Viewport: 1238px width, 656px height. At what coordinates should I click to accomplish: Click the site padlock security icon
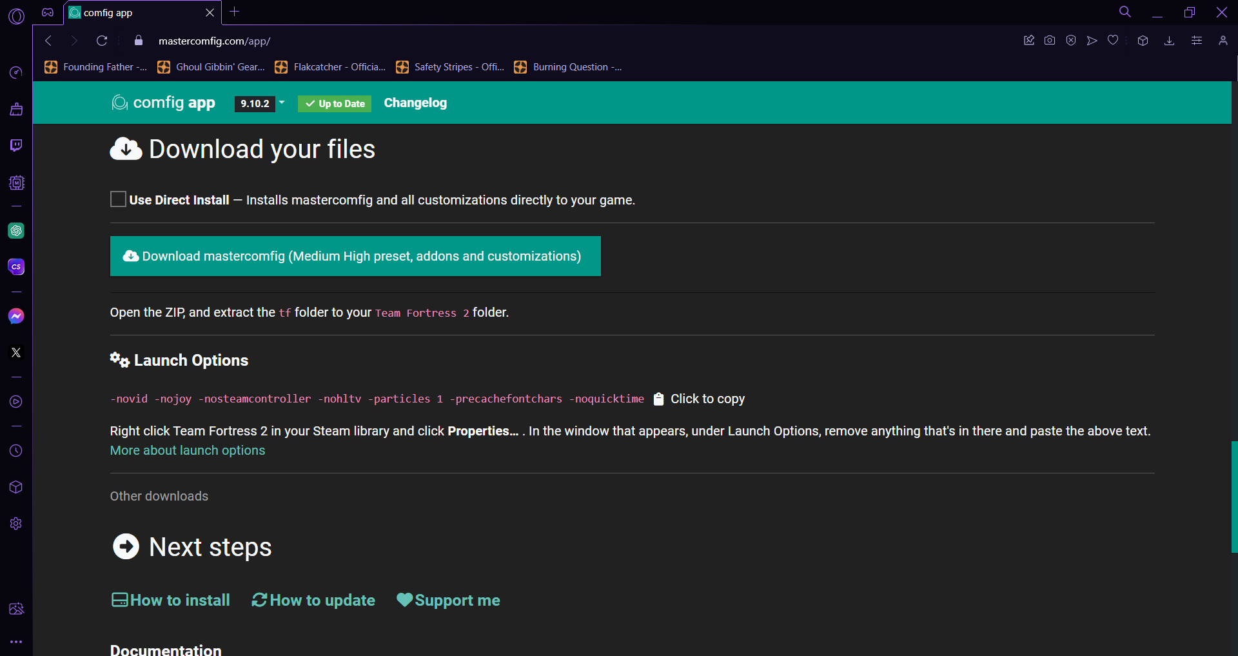pyautogui.click(x=138, y=41)
